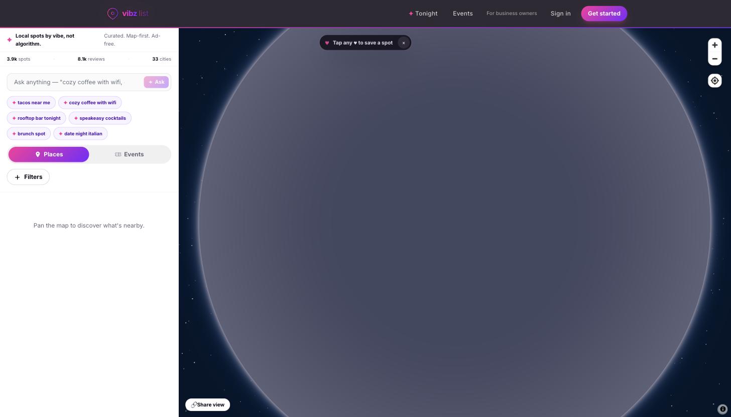Click 'Pan the map to discover' message
The height and width of the screenshot is (417, 731).
[x=89, y=226]
